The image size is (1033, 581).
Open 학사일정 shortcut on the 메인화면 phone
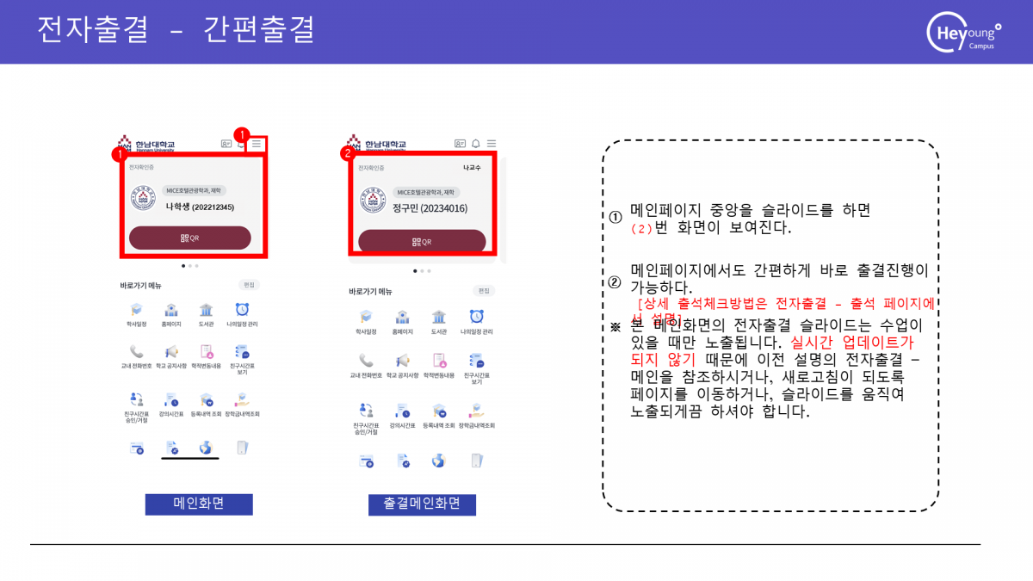(x=137, y=315)
